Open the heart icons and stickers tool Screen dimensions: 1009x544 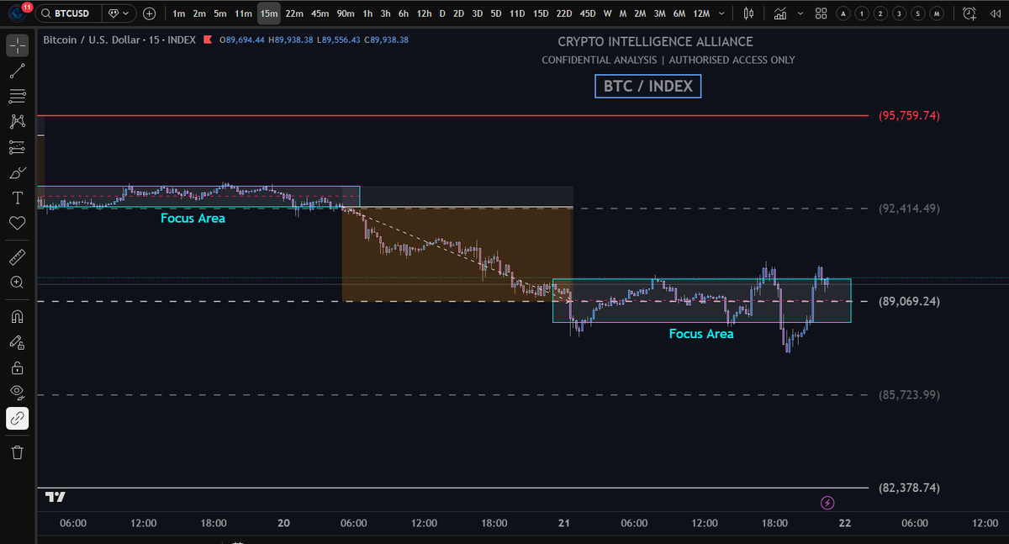click(x=17, y=224)
